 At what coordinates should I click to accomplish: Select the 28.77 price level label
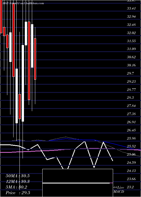[x=131, y=90]
